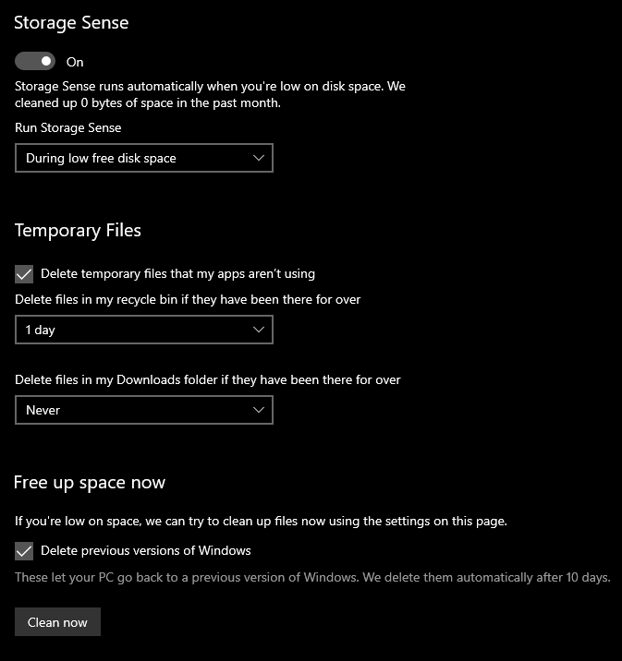
Task: Select the Temporary Files section heading
Action: [x=78, y=230]
